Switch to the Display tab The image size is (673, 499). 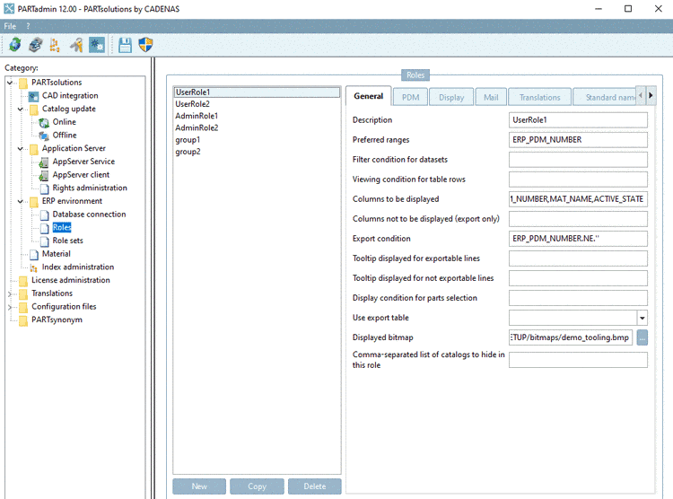pyautogui.click(x=451, y=98)
